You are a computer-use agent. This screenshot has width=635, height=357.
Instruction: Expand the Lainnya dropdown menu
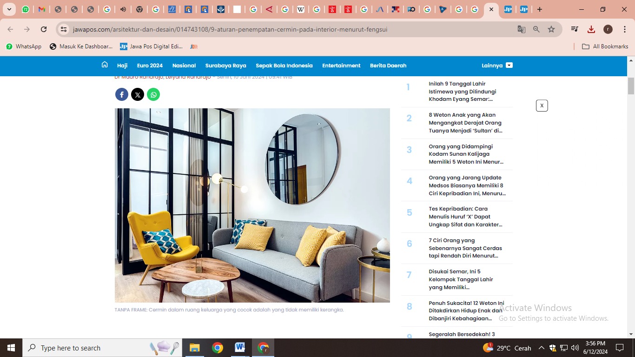(497, 66)
